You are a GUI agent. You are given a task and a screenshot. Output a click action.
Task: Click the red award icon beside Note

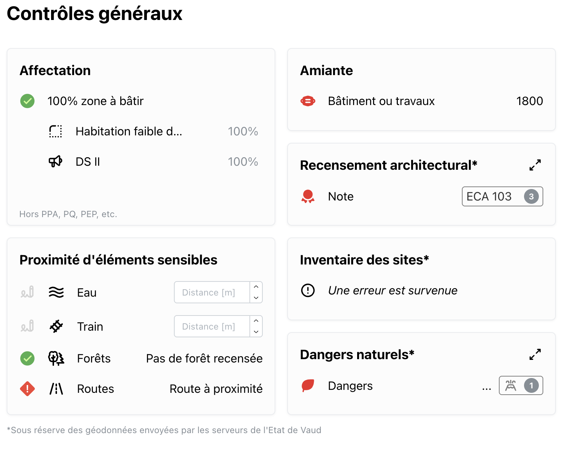308,196
